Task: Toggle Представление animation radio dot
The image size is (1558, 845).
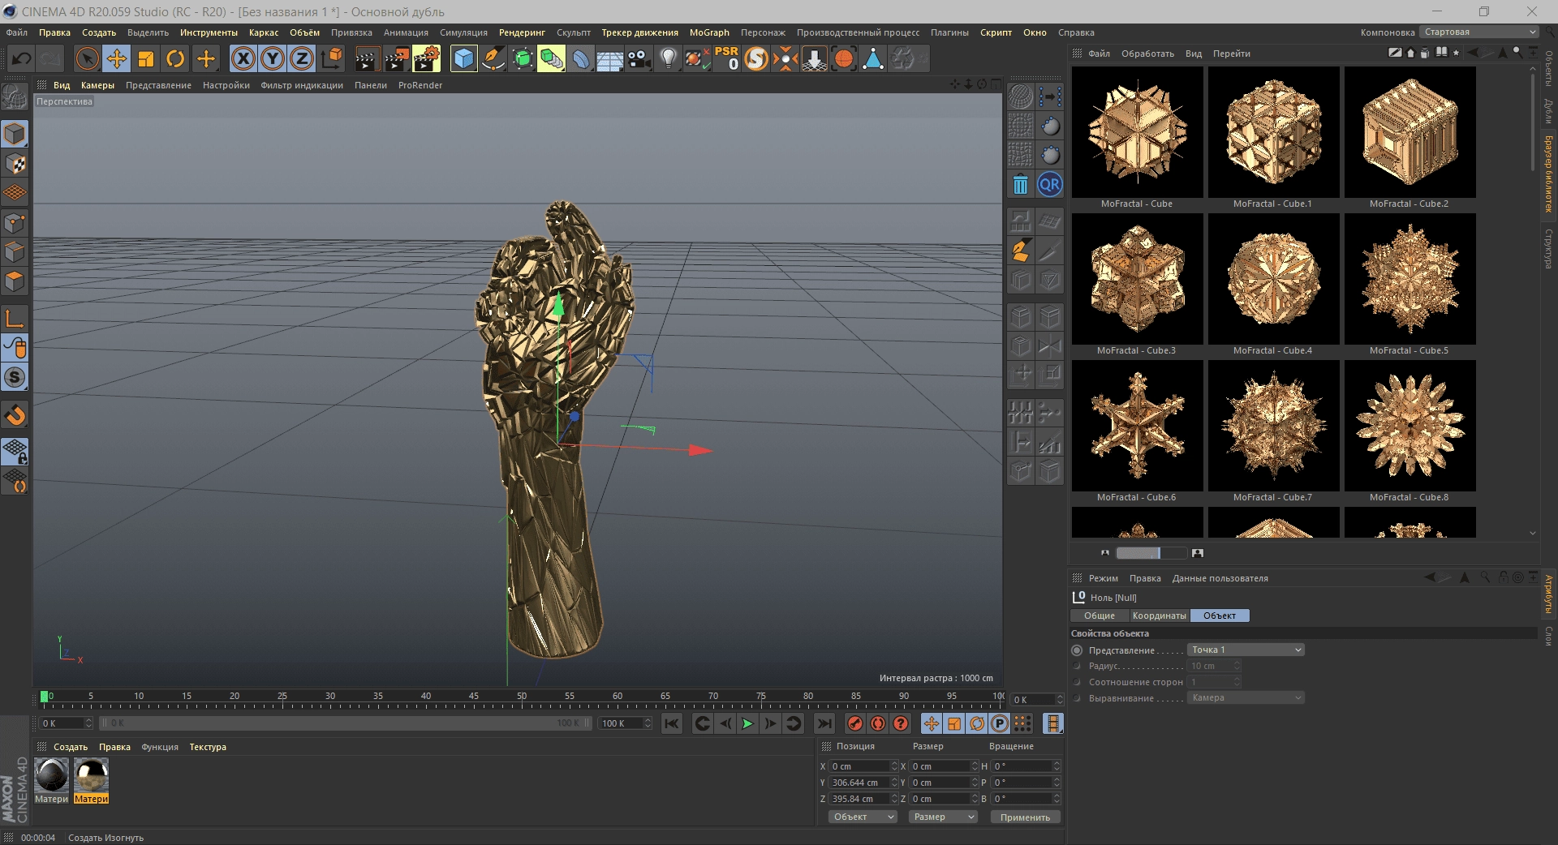Action: pos(1077,650)
